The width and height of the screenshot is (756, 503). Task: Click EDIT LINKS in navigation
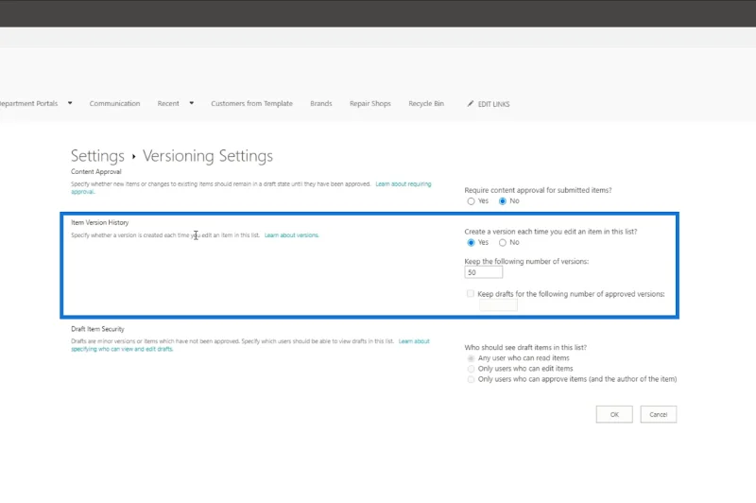pos(493,104)
